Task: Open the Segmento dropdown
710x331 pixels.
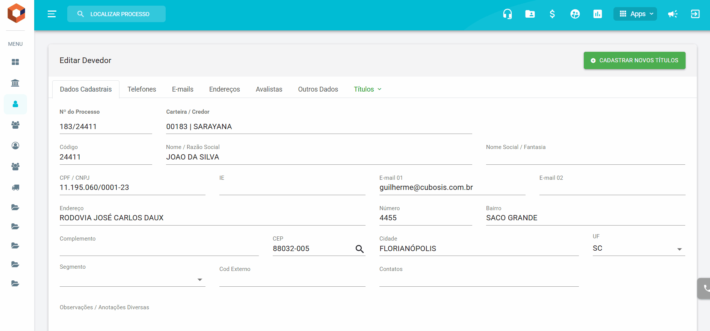Action: pyautogui.click(x=132, y=280)
